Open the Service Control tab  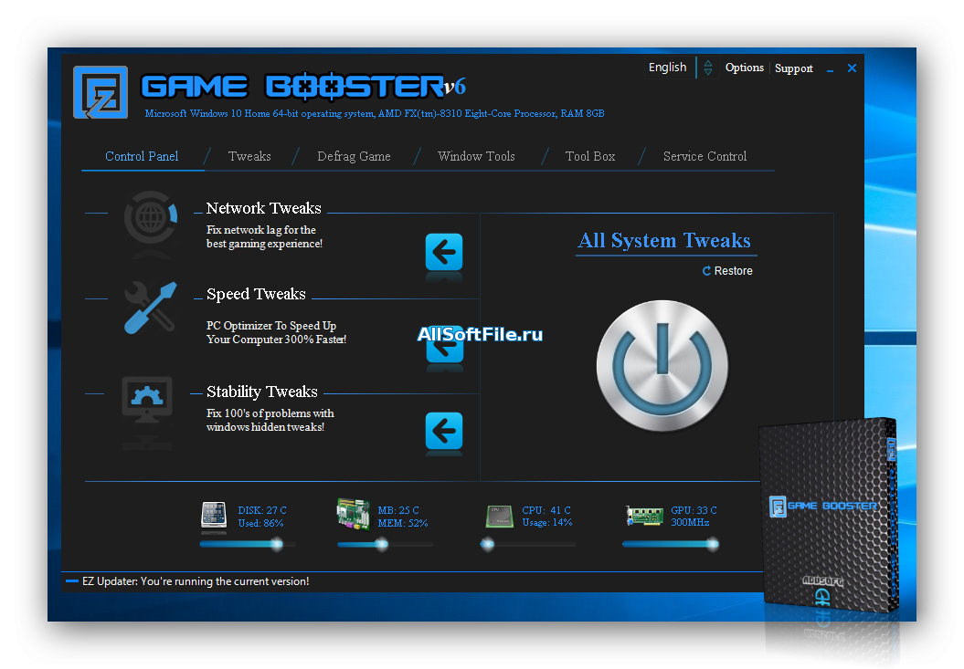pyautogui.click(x=705, y=157)
